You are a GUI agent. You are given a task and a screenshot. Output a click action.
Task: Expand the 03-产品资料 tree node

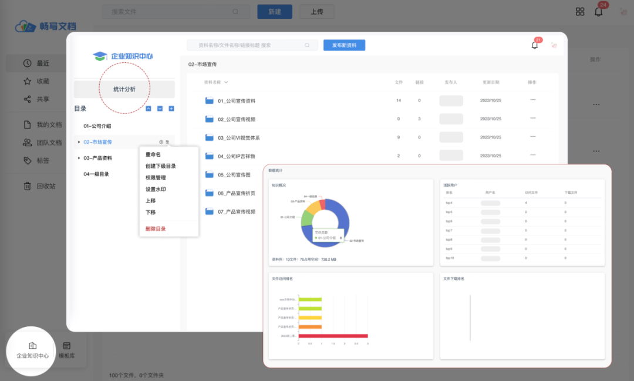click(79, 158)
